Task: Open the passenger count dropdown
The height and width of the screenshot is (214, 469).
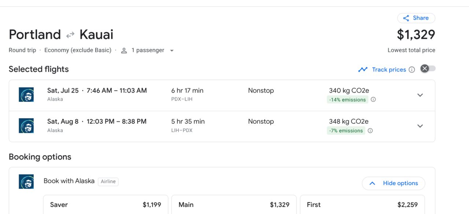Action: tap(171, 50)
